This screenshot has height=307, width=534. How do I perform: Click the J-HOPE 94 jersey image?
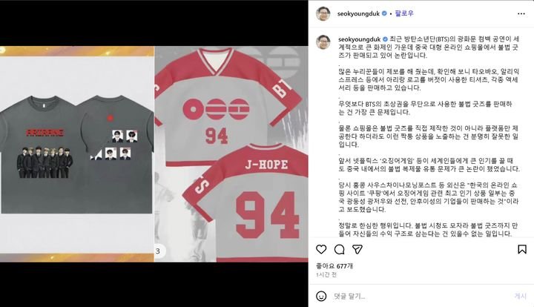pyautogui.click(x=231, y=154)
